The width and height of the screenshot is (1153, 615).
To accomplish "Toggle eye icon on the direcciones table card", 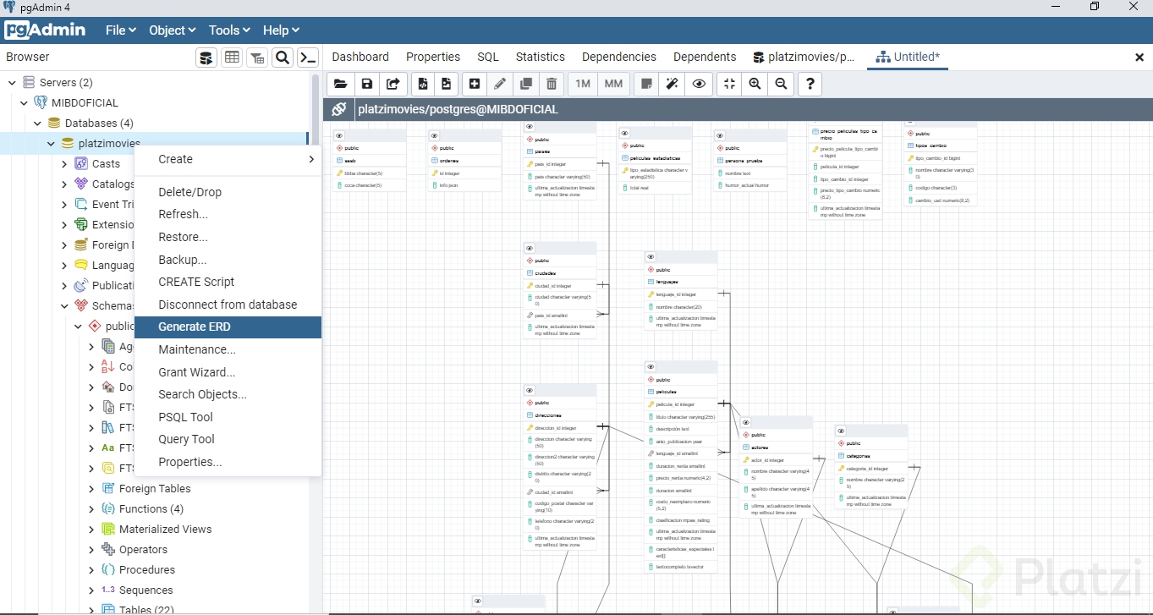I will click(x=530, y=390).
